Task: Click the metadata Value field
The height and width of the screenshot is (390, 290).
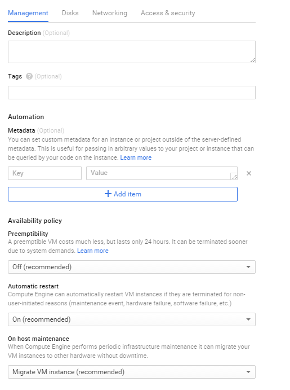Action: click(162, 173)
